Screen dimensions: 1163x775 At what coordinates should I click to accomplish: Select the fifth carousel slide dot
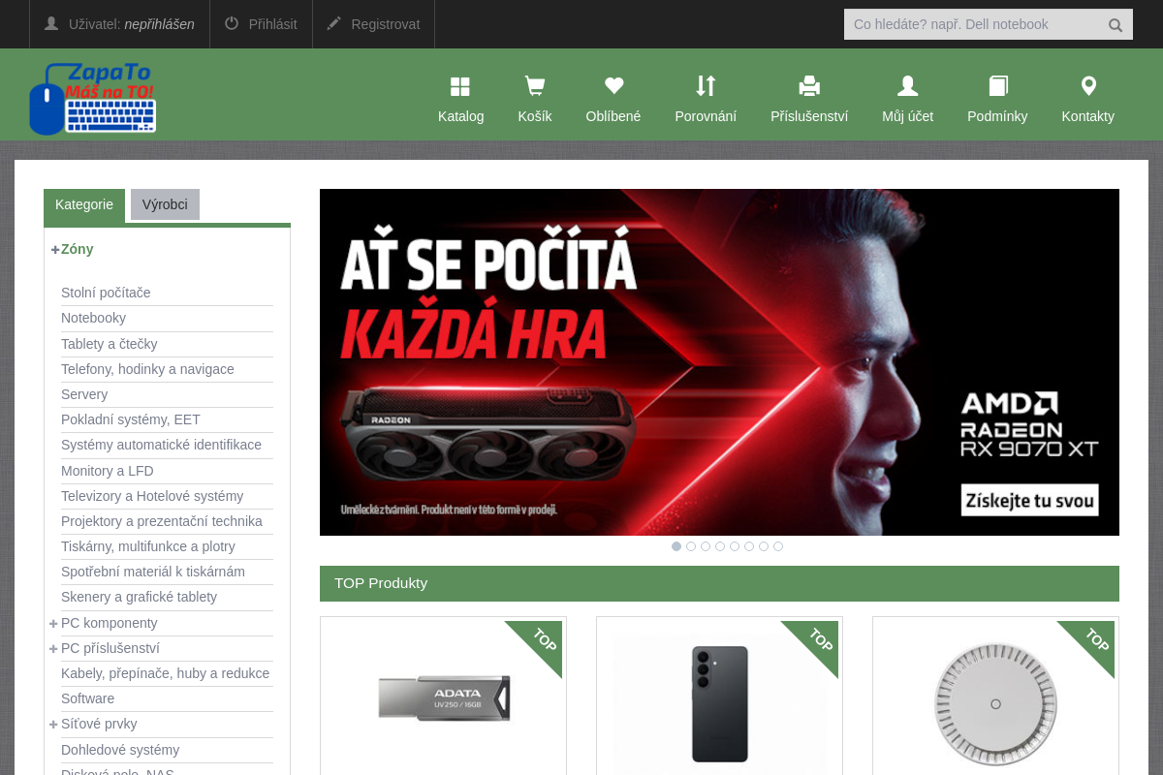[x=735, y=546]
